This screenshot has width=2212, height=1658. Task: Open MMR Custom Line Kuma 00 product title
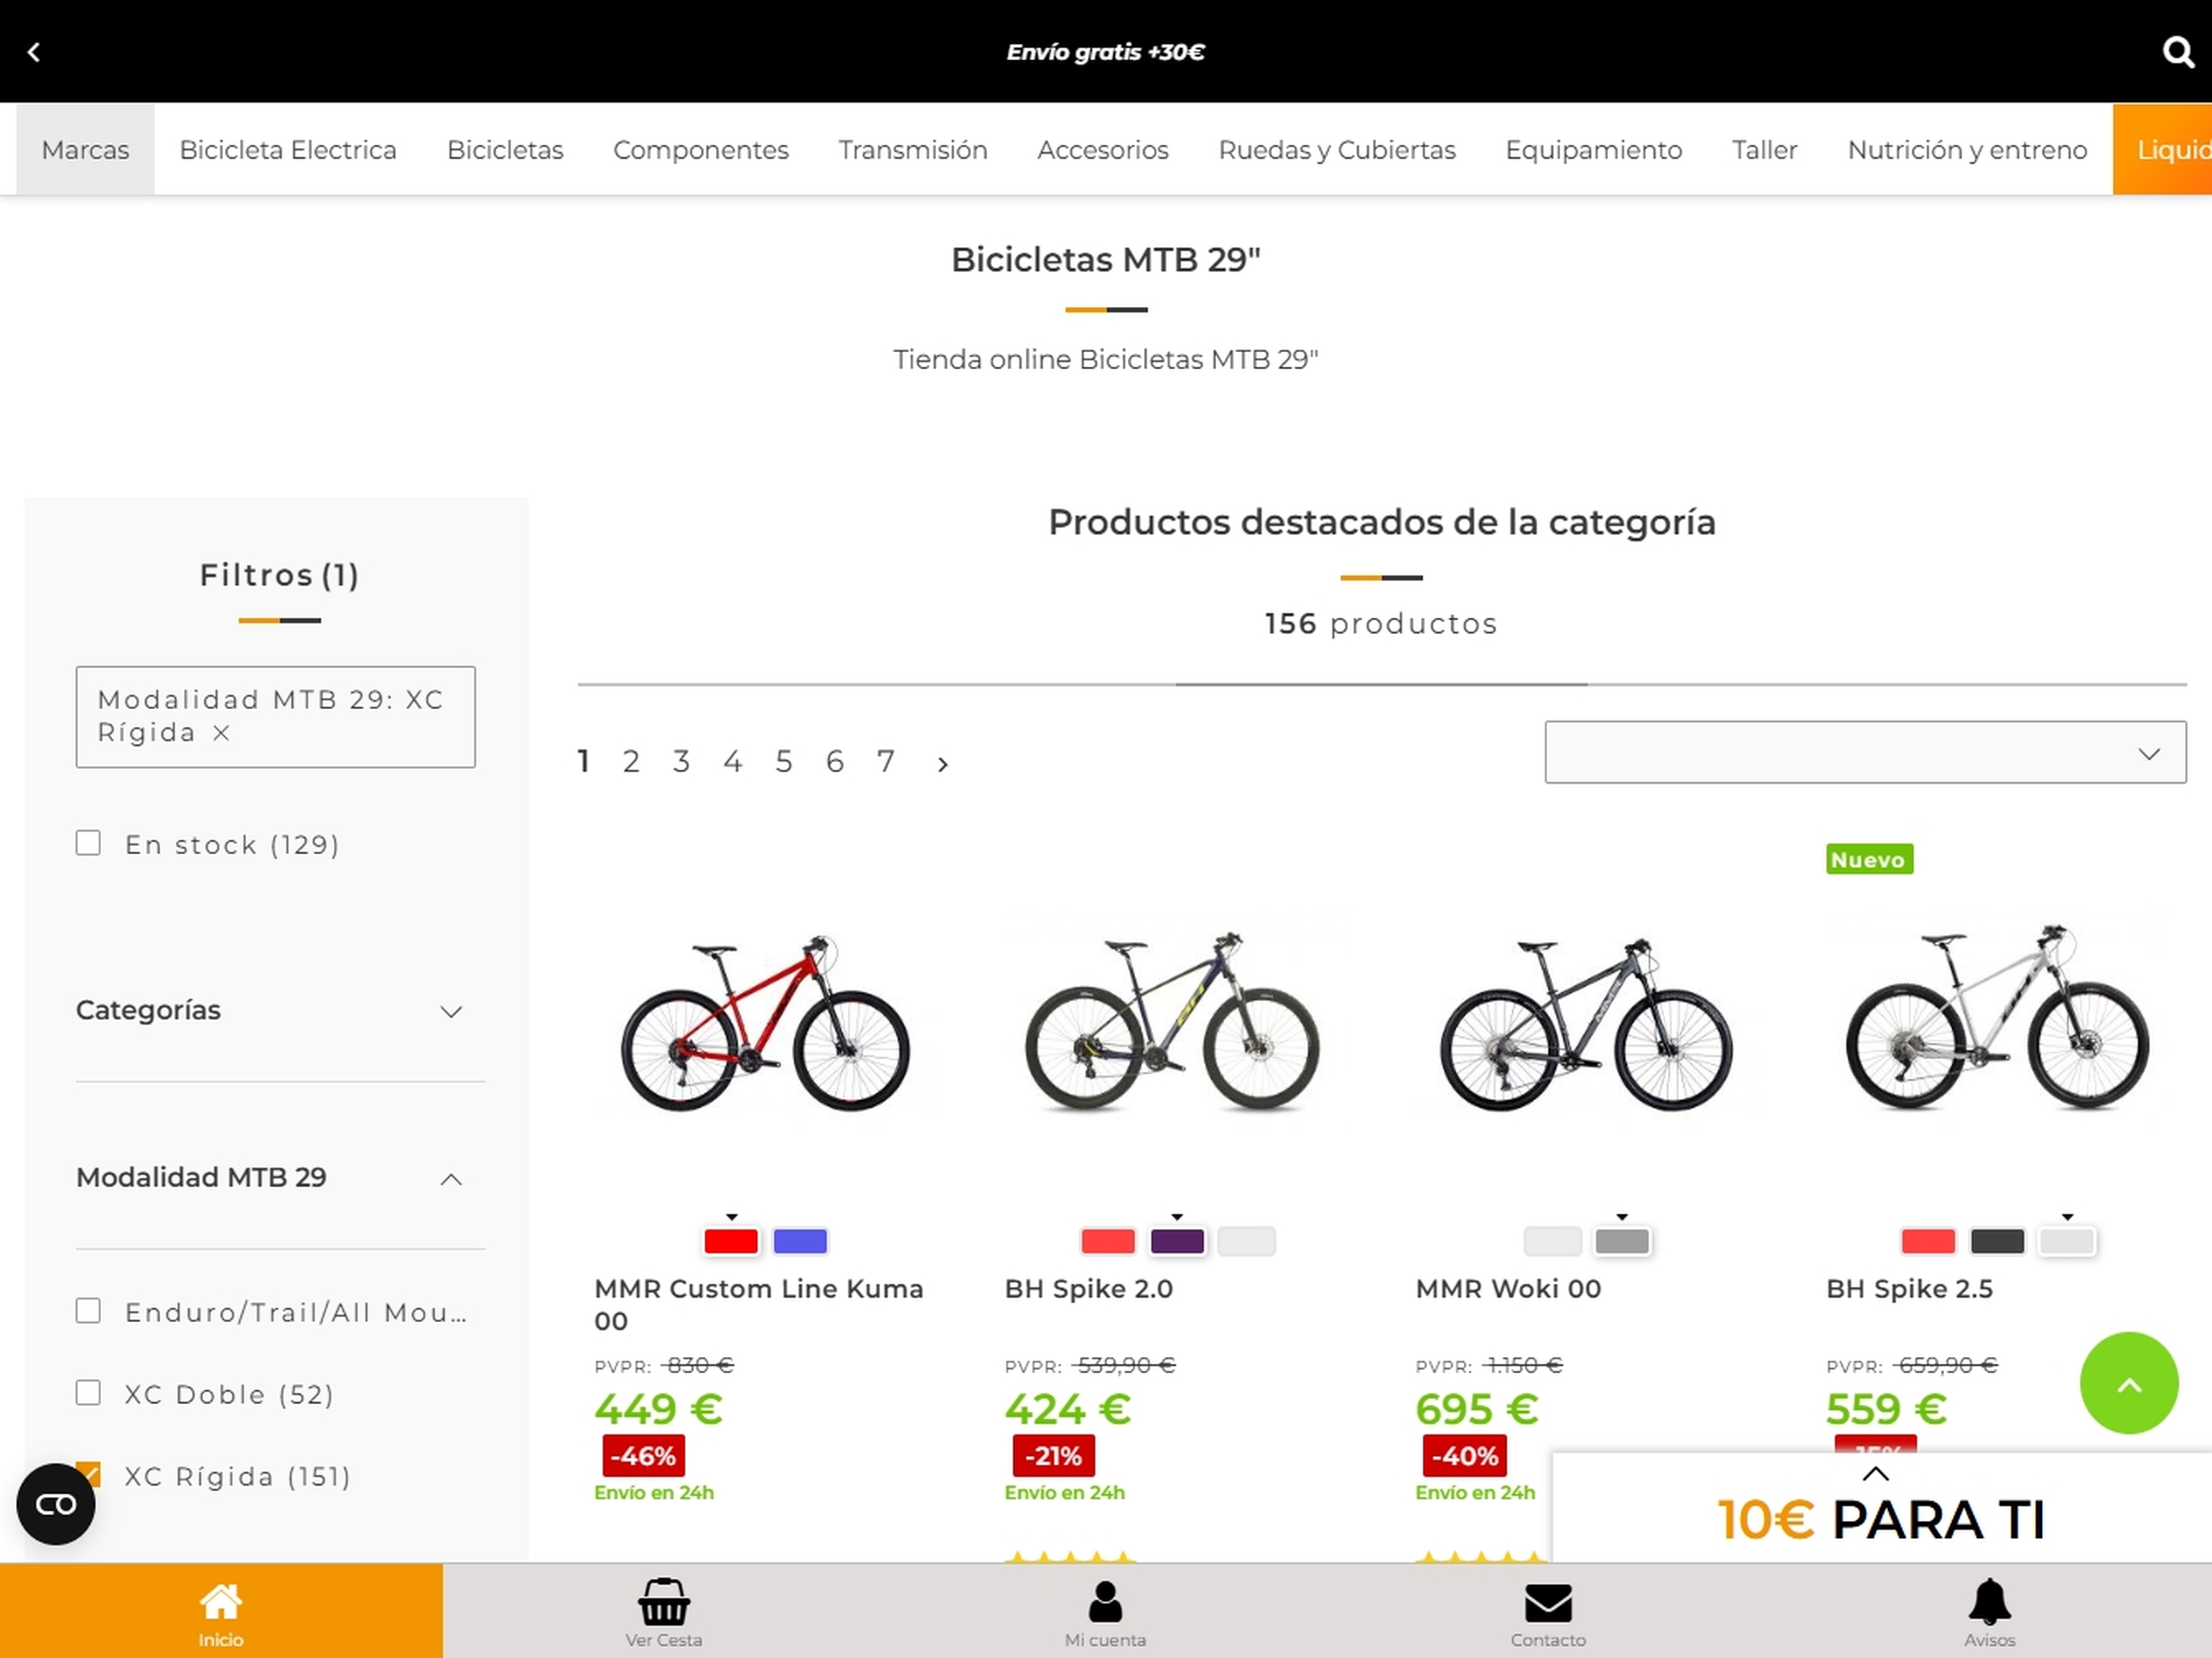[x=759, y=1304]
